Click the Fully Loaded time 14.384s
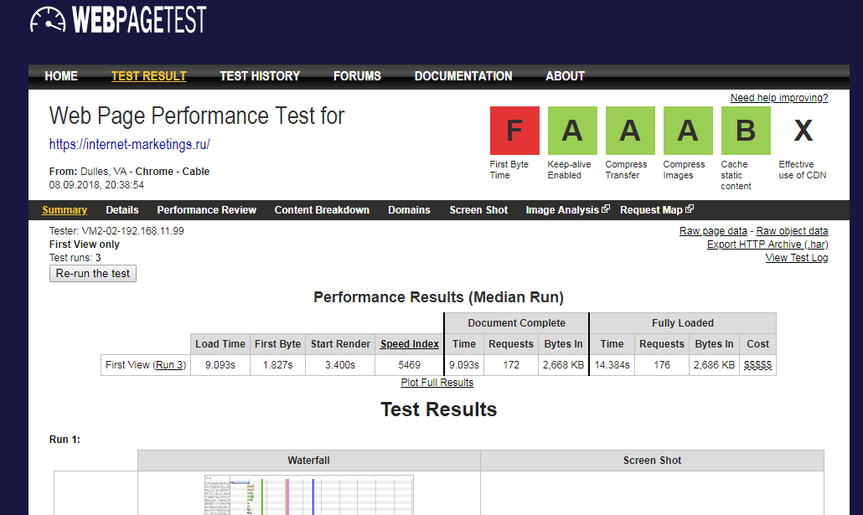 pos(612,365)
